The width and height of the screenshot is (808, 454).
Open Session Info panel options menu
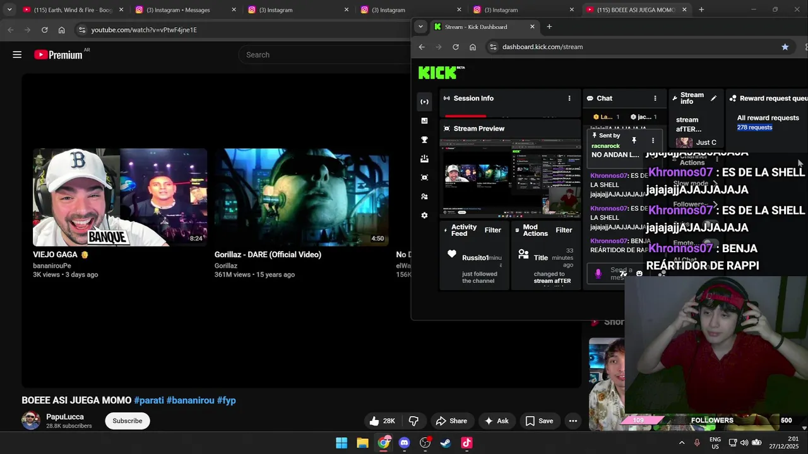click(x=569, y=98)
